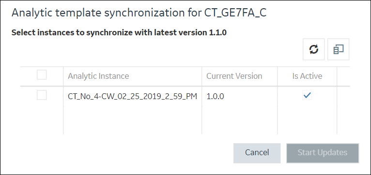
Task: Click the Is Active checkmark for CT_No_4-CW
Action: [x=307, y=95]
